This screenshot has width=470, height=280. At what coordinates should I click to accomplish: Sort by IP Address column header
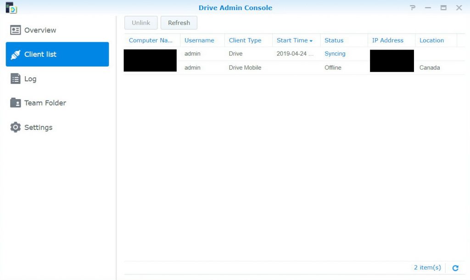pyautogui.click(x=387, y=40)
